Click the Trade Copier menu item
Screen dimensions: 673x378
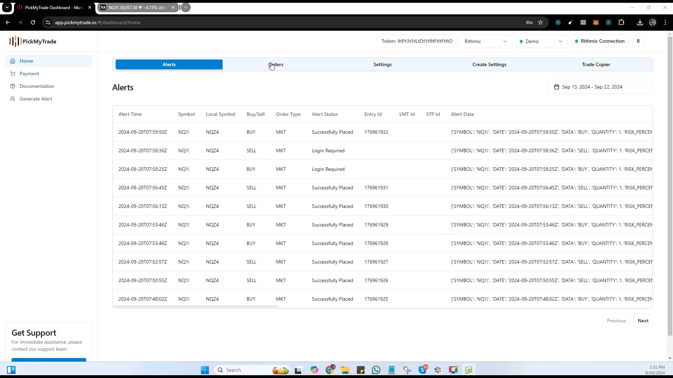coord(596,64)
